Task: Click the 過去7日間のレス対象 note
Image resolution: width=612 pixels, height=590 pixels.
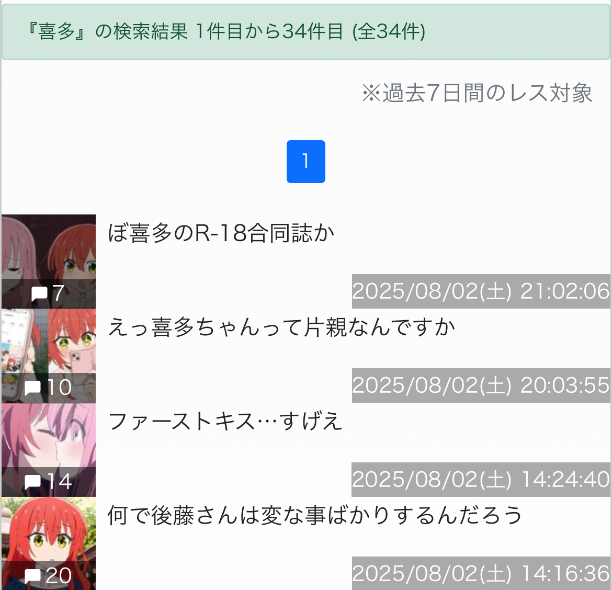Action: 477,93
